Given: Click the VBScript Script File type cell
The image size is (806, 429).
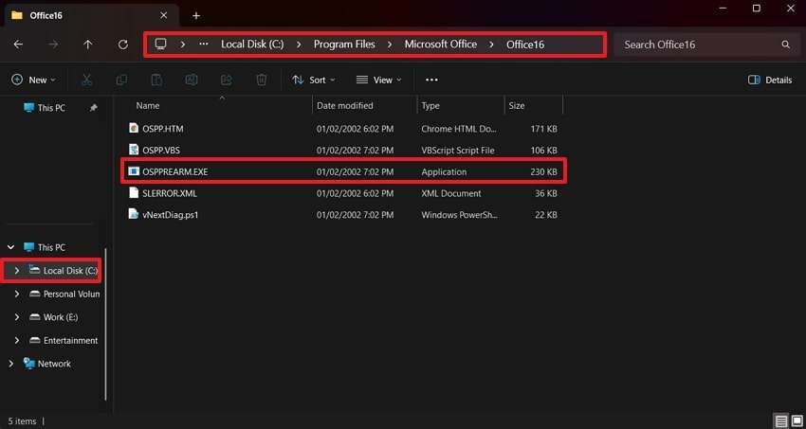Looking at the screenshot, I should (457, 151).
